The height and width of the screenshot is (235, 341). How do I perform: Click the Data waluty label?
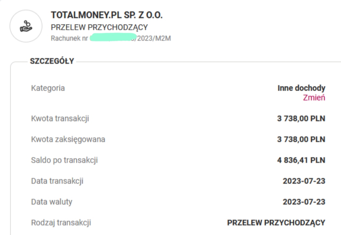tap(52, 202)
